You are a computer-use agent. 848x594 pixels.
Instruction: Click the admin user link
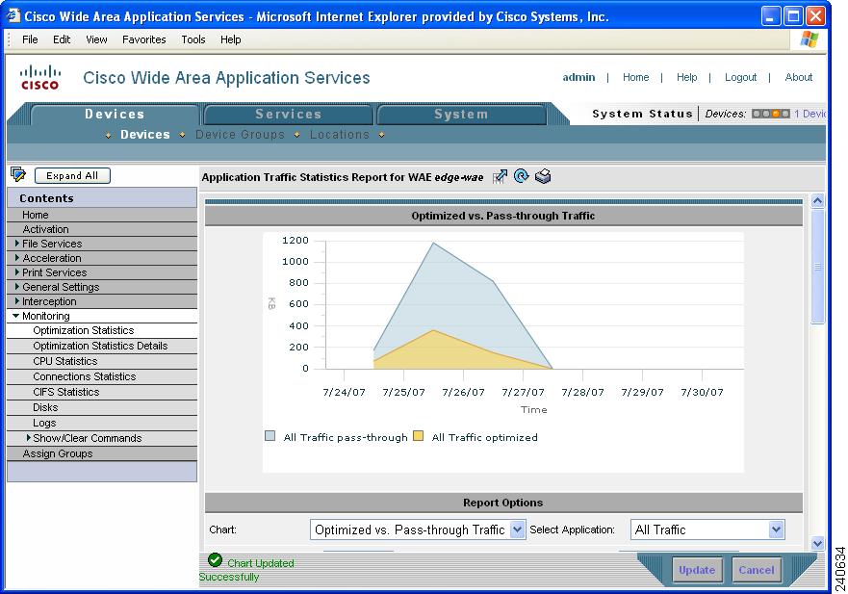(578, 77)
